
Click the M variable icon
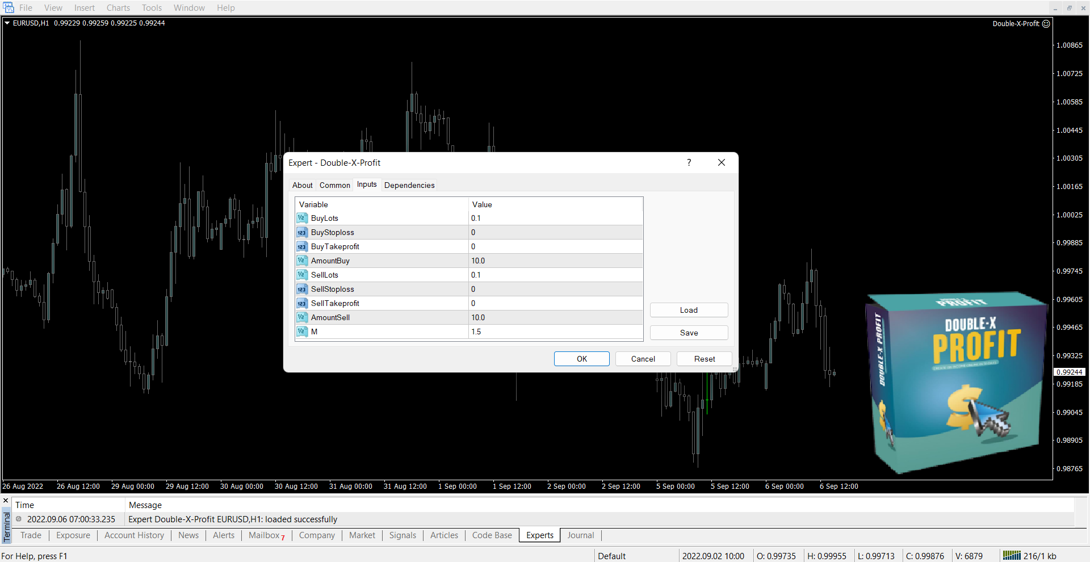point(301,332)
